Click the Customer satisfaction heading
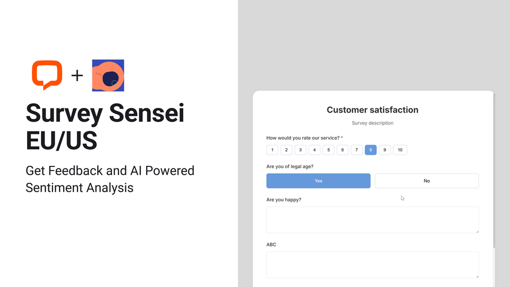Image resolution: width=510 pixels, height=287 pixels. pyautogui.click(x=372, y=110)
